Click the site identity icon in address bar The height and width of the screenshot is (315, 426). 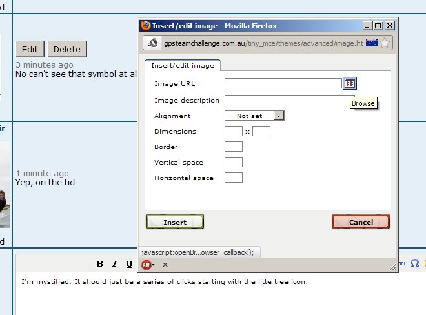pos(153,43)
